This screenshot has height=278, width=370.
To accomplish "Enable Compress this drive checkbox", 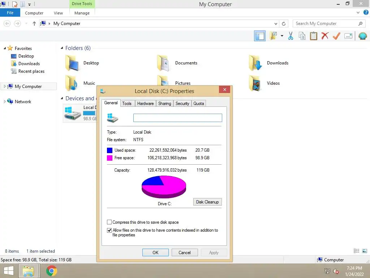I will 109,222.
